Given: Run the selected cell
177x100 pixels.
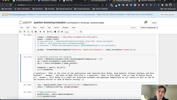Looking at the screenshot, I should 50,32.
